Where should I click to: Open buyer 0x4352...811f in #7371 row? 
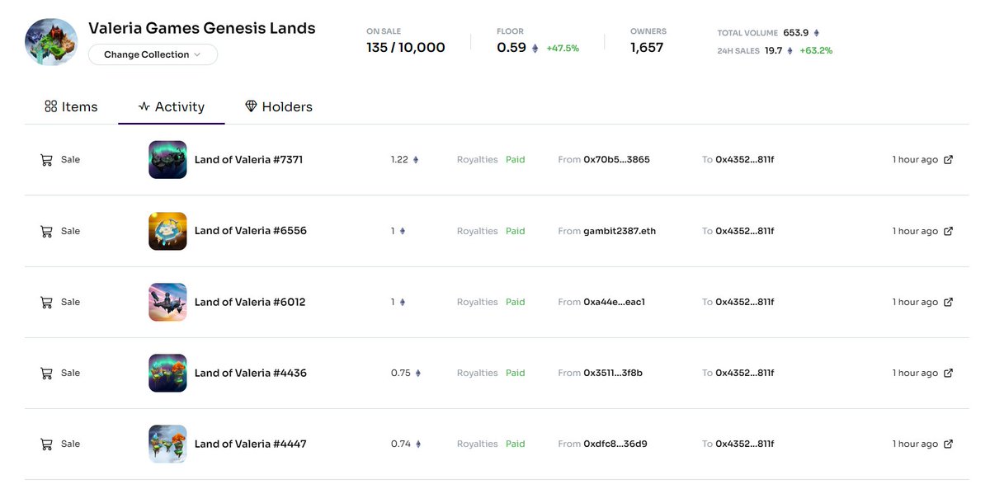pos(745,160)
